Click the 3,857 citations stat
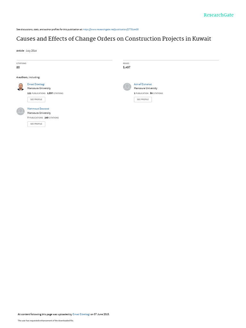This screenshot has height=328, width=246. tap(55, 93)
